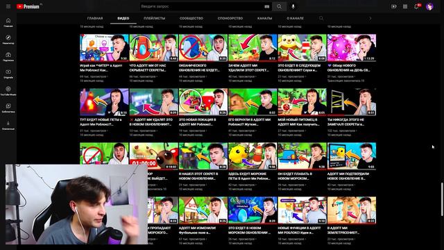
Task: Open title 'АДОПТ МИ ИЗМЕНИЛИ Футбольное поле'
Action: [x=198, y=230]
